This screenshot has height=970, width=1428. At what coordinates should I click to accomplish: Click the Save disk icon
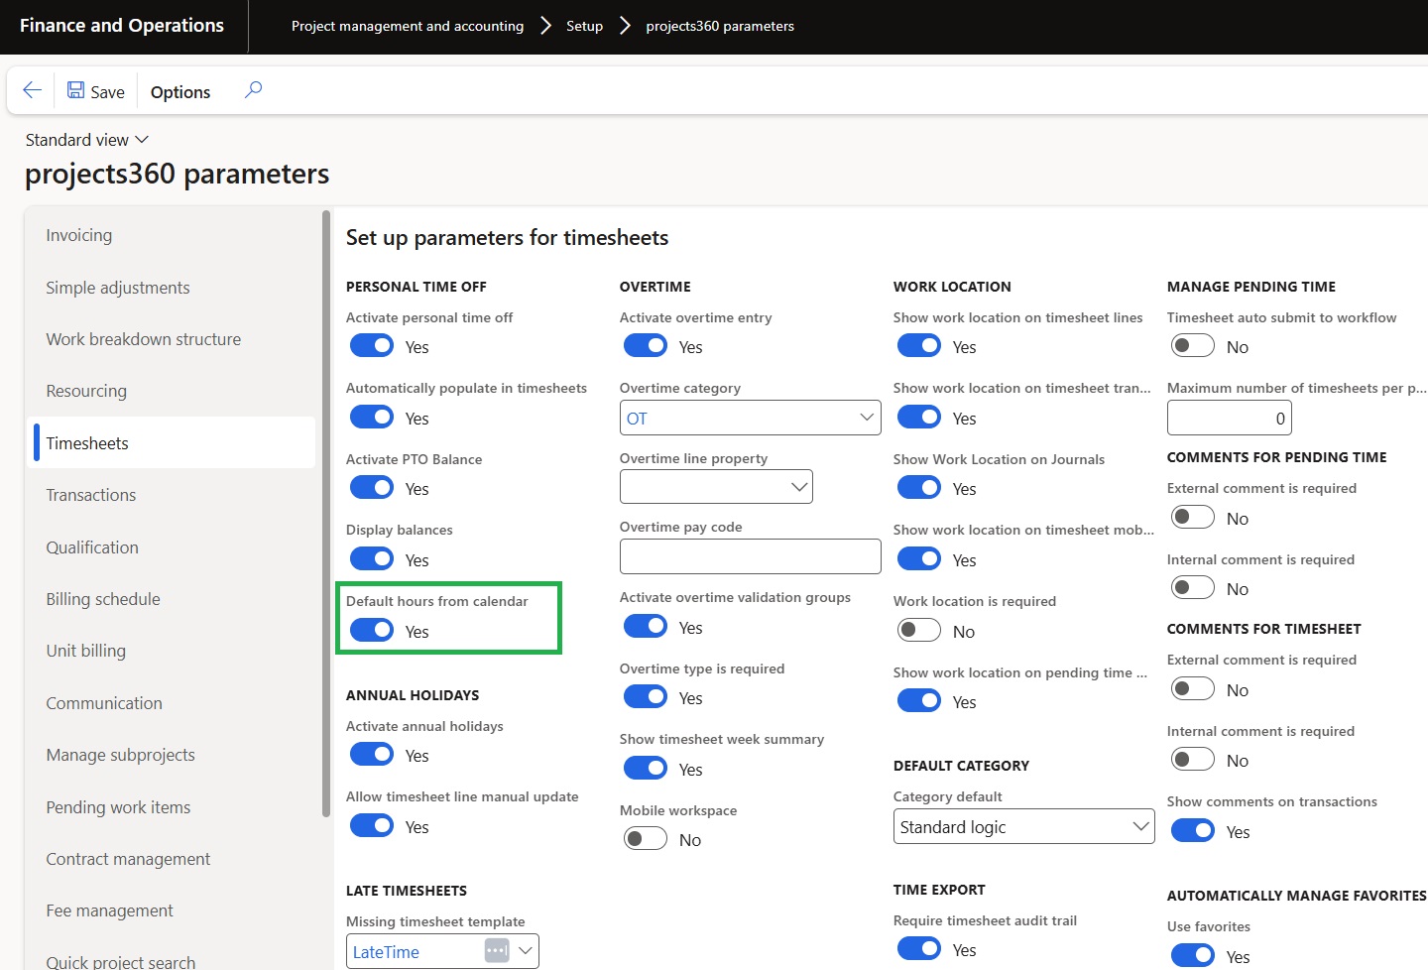(x=76, y=90)
